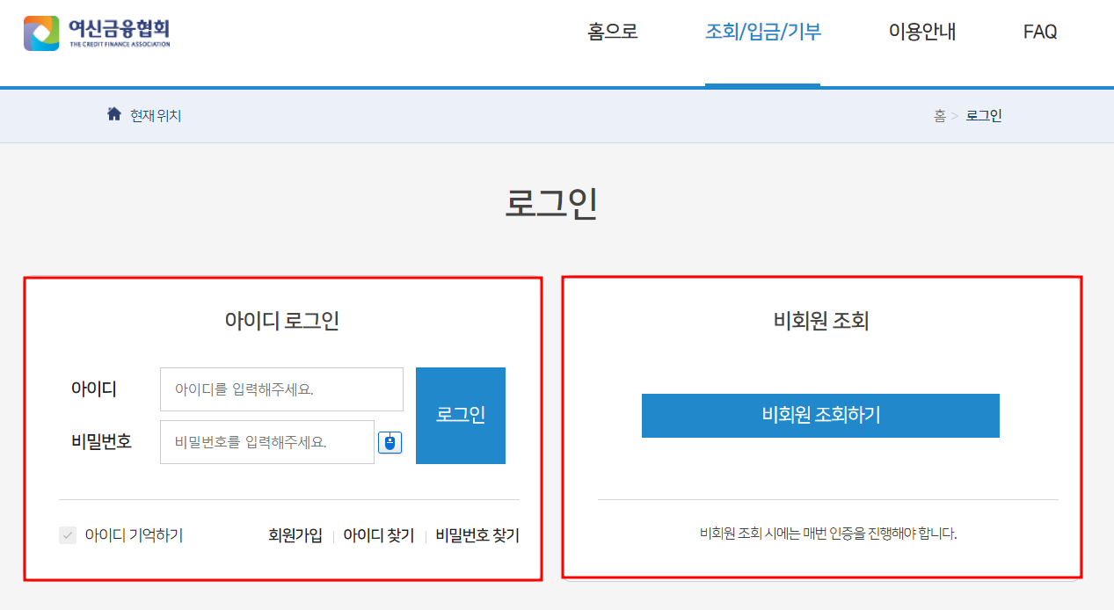Image resolution: width=1114 pixels, height=610 pixels.
Task: Open the 홈으로 menu item
Action: [610, 31]
